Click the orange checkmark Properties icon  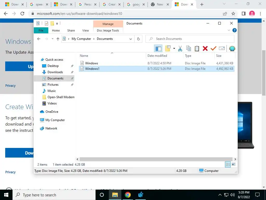pos(214,49)
